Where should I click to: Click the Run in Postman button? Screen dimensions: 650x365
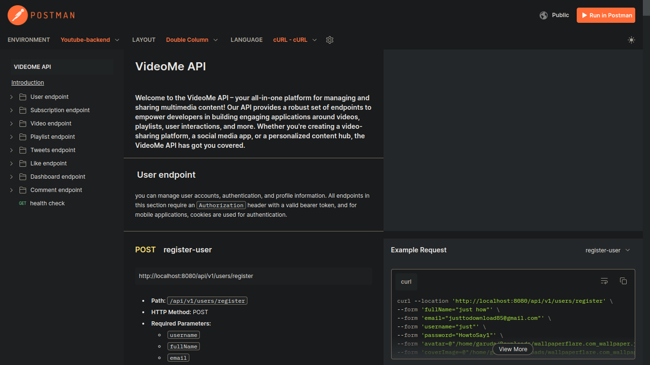pos(606,15)
